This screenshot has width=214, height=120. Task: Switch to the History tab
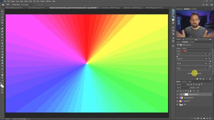coord(178,42)
